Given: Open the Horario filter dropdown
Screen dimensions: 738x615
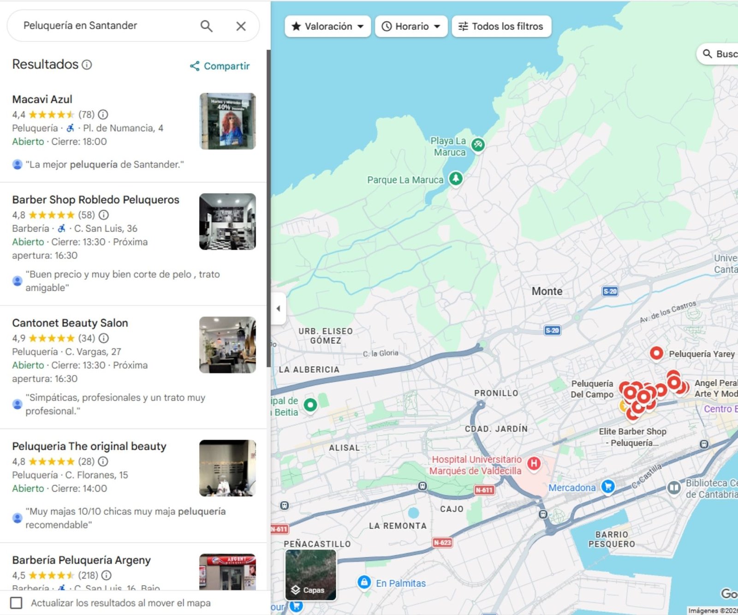Looking at the screenshot, I should coord(411,26).
